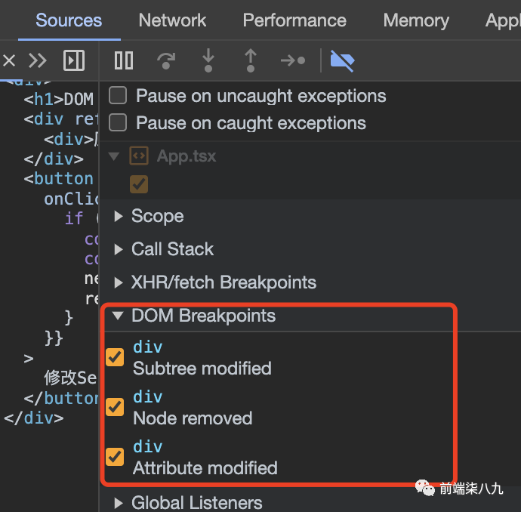Enable Pause on uncaught exceptions
The image size is (521, 512).
click(x=118, y=96)
